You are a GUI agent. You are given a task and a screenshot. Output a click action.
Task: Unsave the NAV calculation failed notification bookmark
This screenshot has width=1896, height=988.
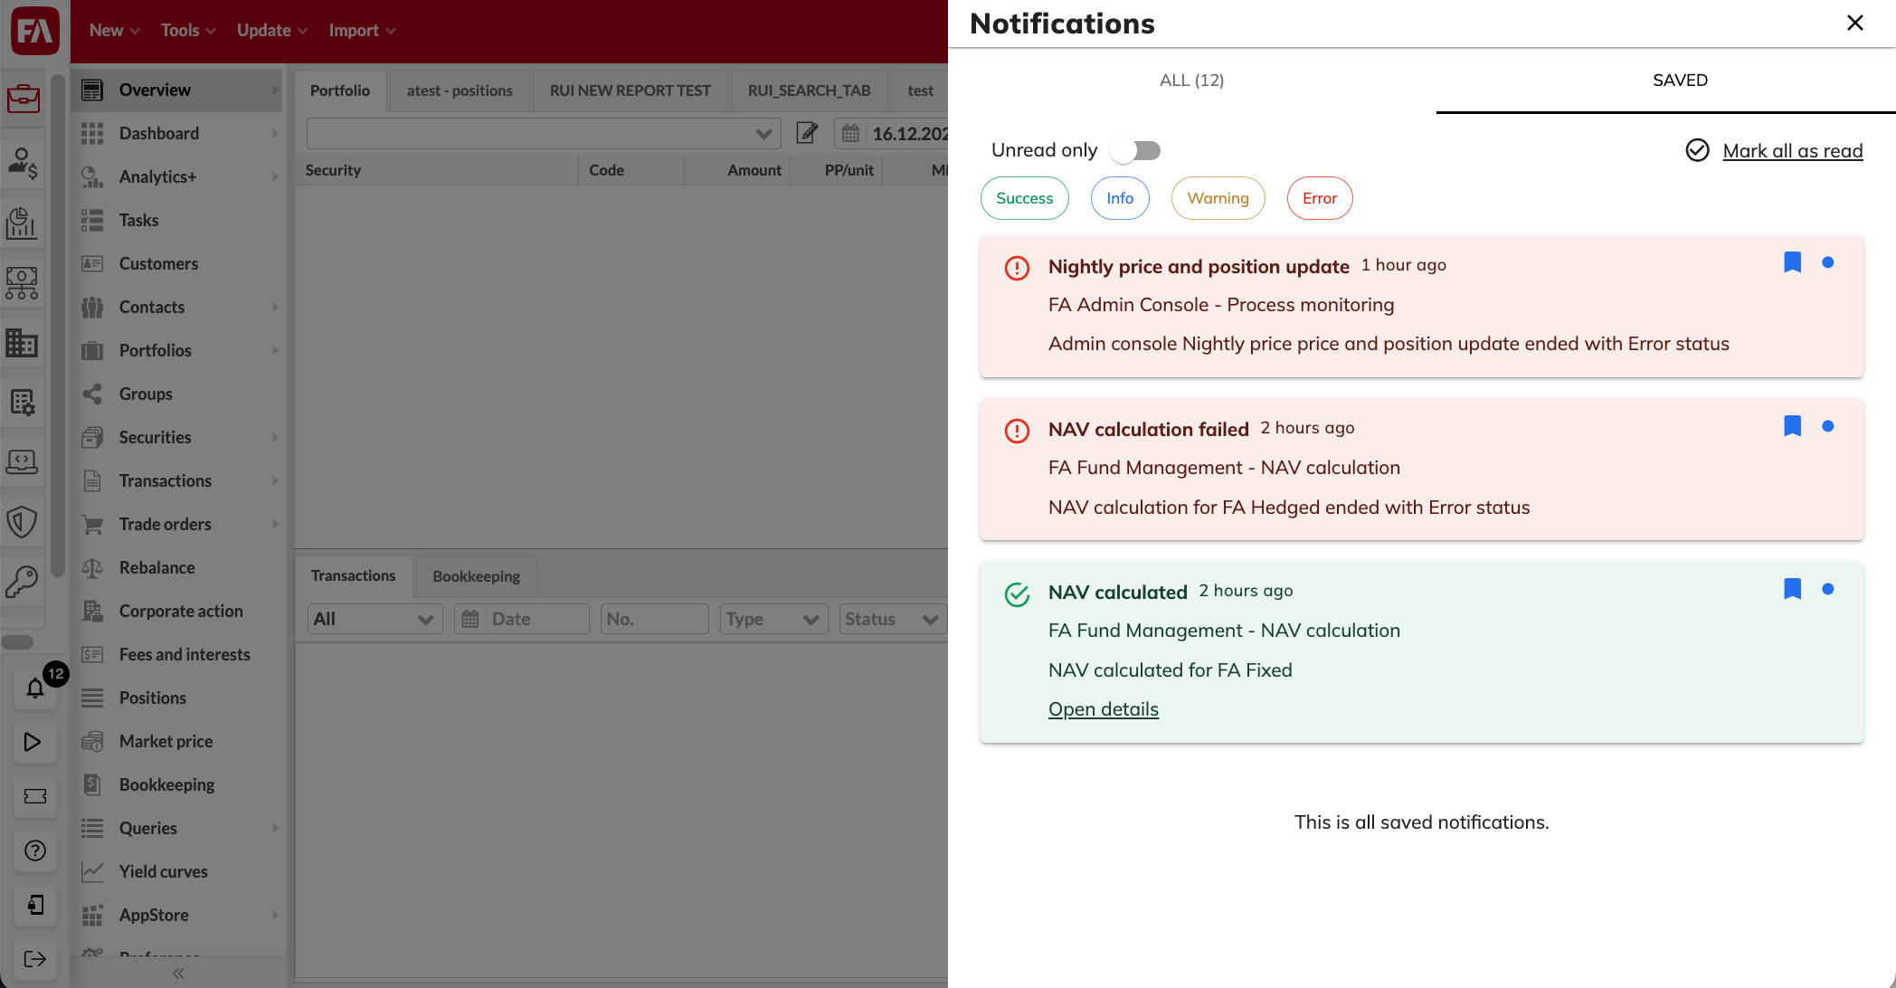pyautogui.click(x=1792, y=426)
